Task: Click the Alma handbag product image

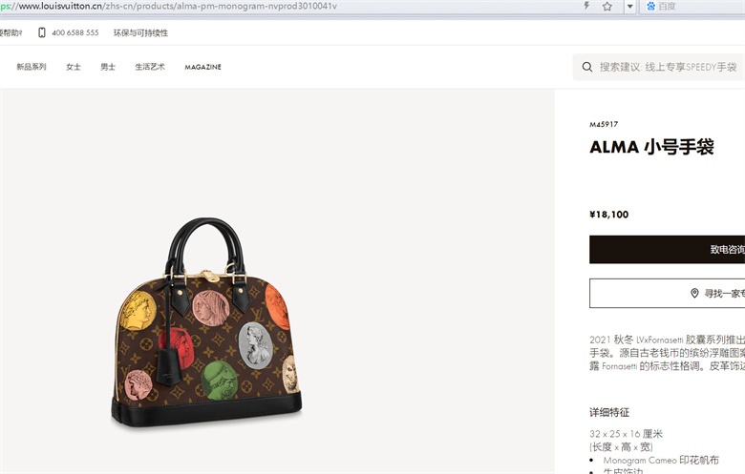Action: pyautogui.click(x=206, y=322)
